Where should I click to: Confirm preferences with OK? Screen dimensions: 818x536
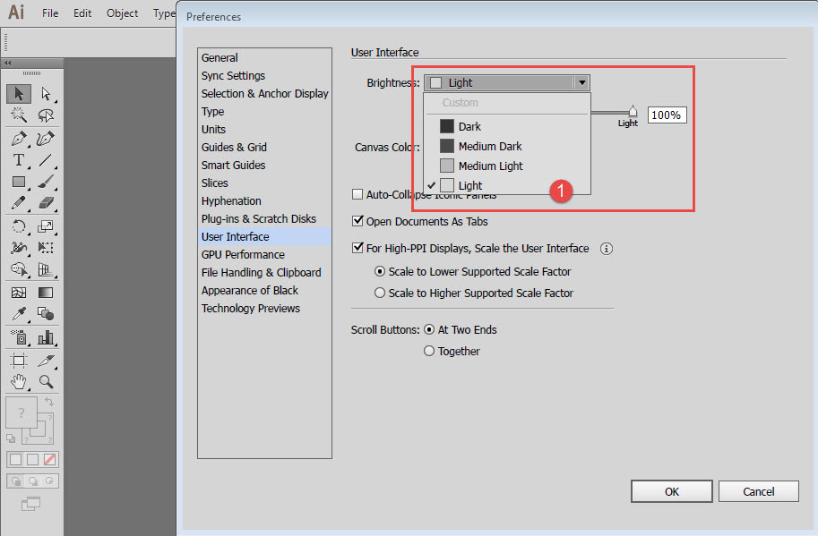click(x=671, y=491)
